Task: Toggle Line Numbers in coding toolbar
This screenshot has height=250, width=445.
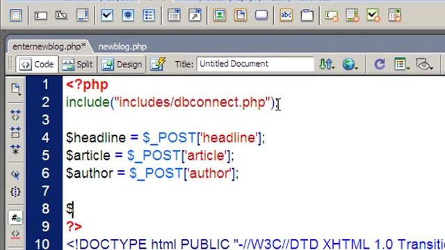Action: point(15,217)
